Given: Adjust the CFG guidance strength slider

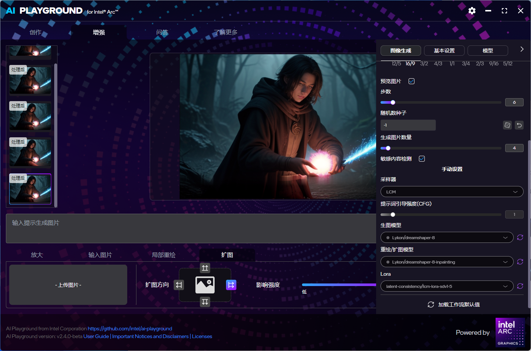Looking at the screenshot, I should click(x=441, y=215).
